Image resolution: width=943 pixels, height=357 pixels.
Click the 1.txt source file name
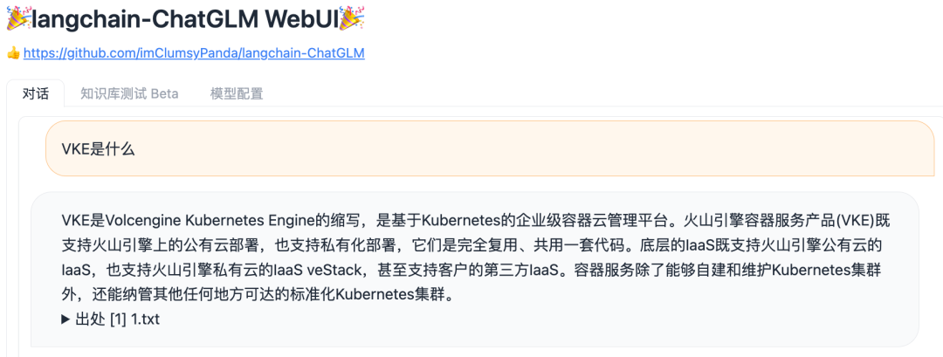(145, 319)
